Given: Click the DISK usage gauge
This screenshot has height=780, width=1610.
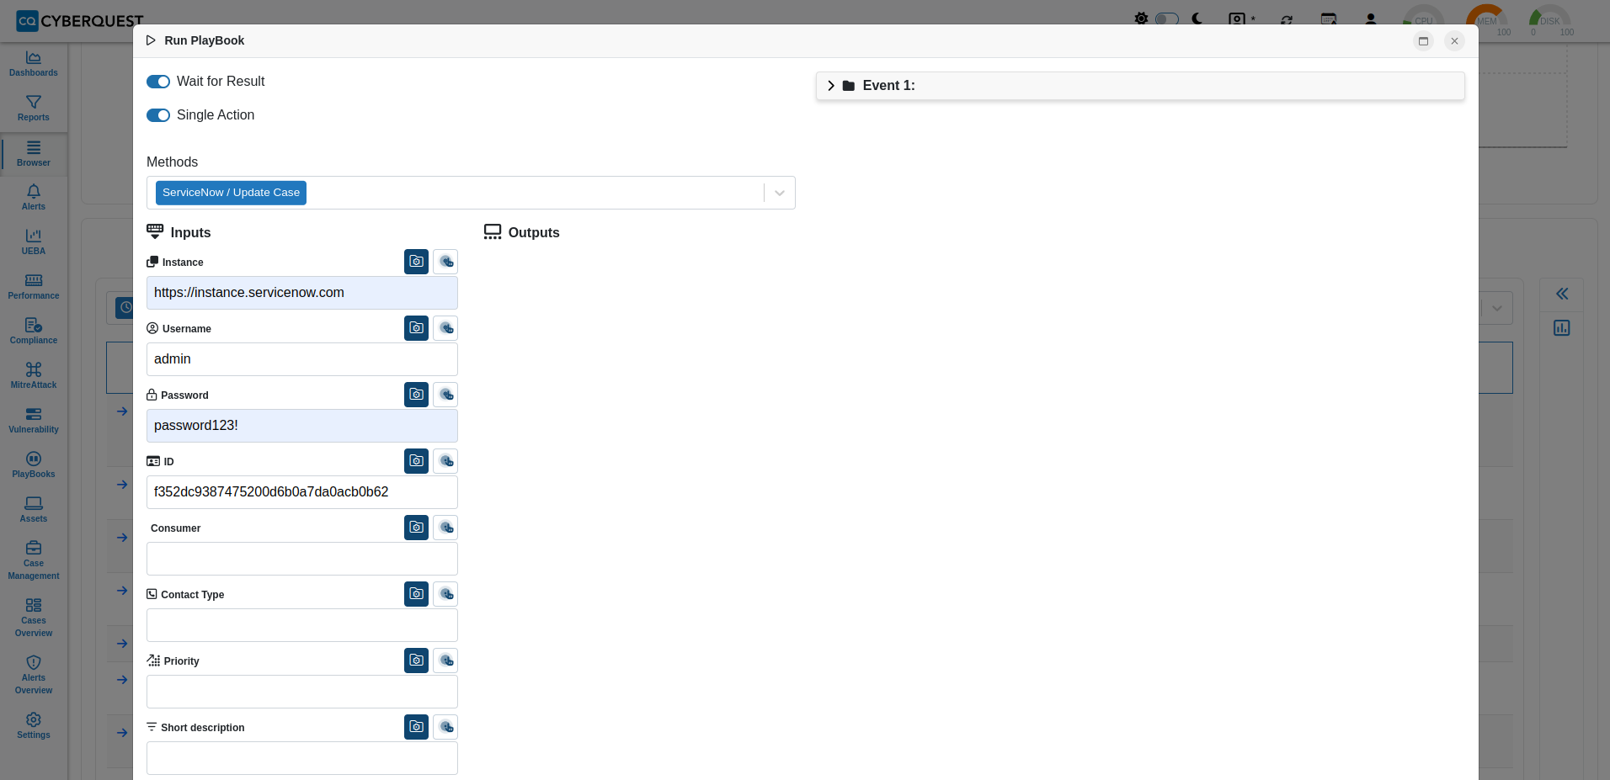Looking at the screenshot, I should [x=1550, y=21].
